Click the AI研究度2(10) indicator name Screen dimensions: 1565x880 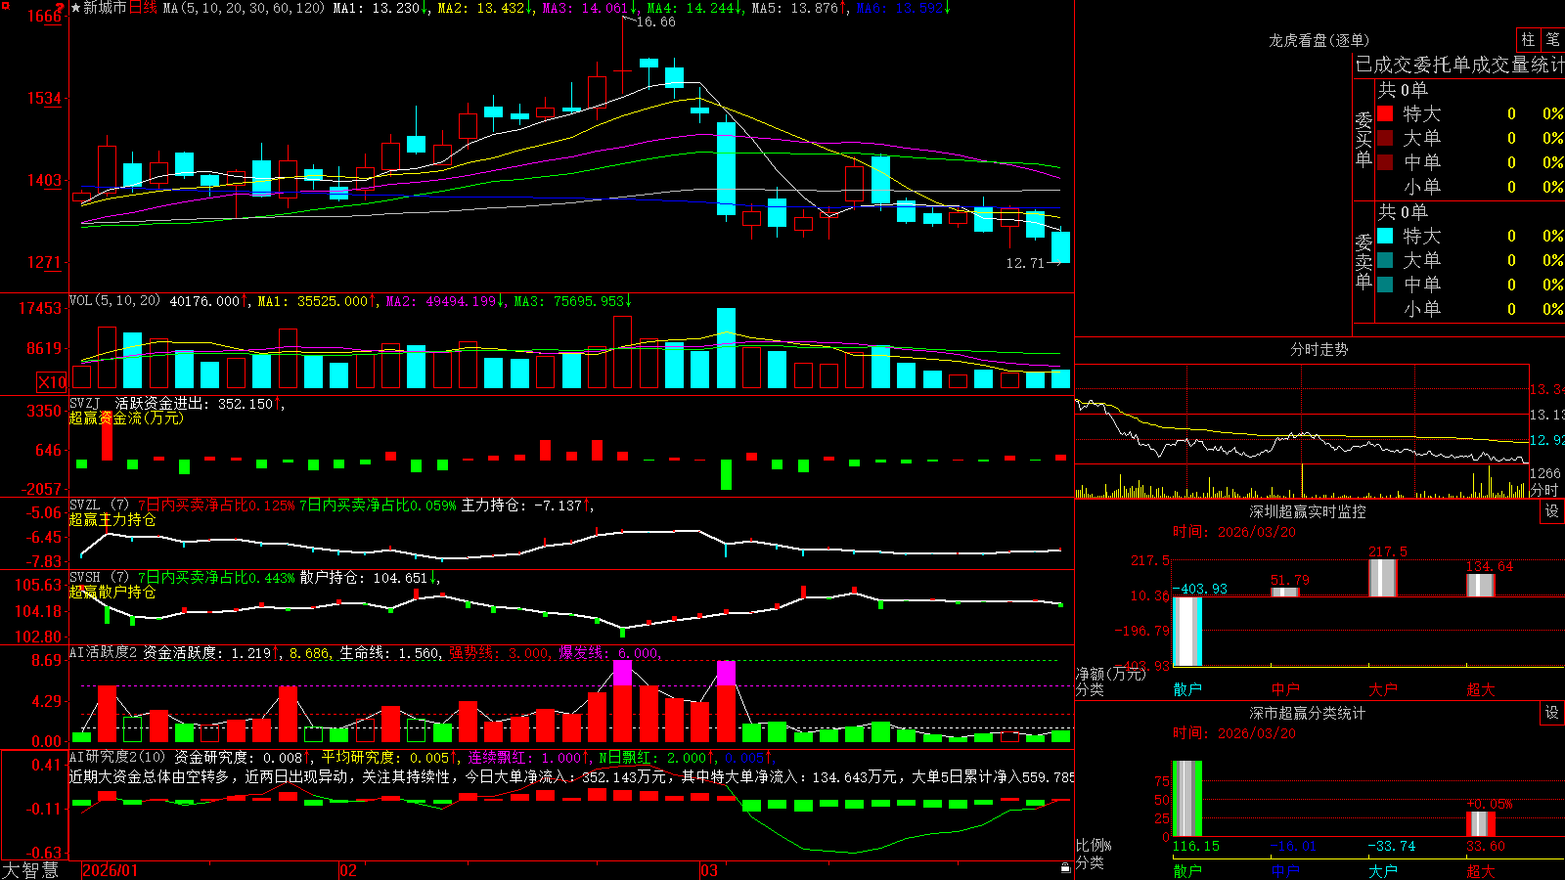117,757
